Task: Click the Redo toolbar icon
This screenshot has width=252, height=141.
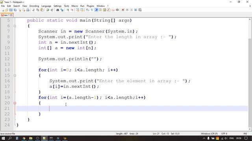Action: coord(52,10)
